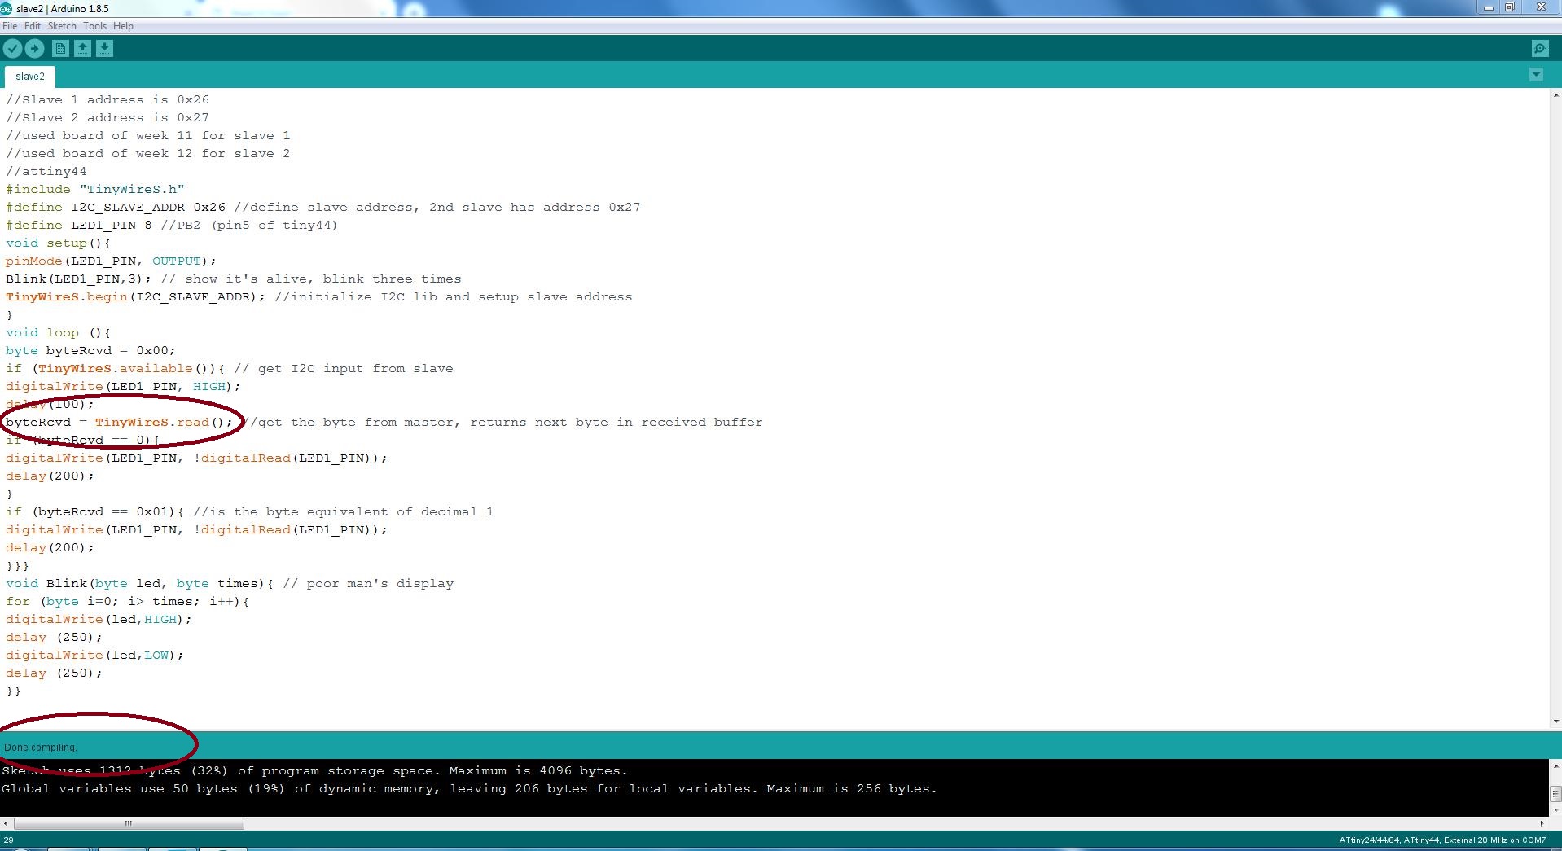Click the Open sketch up-arrow icon

click(82, 49)
